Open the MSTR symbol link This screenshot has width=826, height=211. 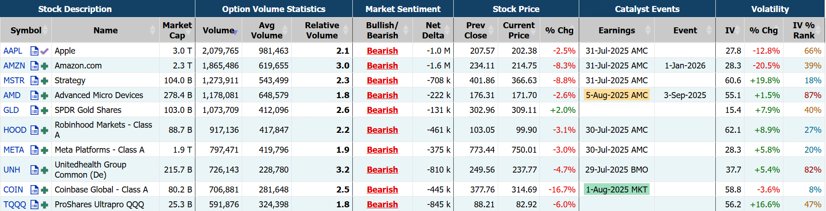(14, 81)
